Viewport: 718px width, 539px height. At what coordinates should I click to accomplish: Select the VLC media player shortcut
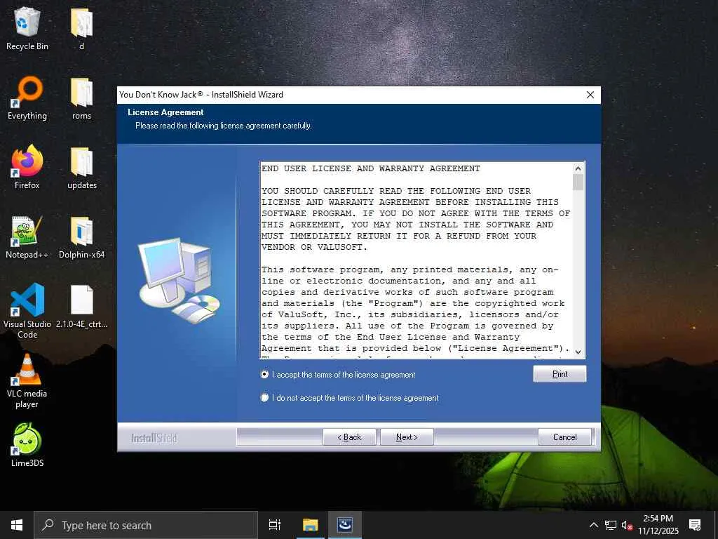pos(27,380)
